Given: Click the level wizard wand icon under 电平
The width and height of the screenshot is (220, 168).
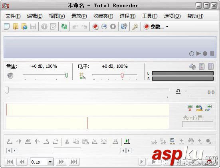Looking at the screenshot, I should pos(83,76).
